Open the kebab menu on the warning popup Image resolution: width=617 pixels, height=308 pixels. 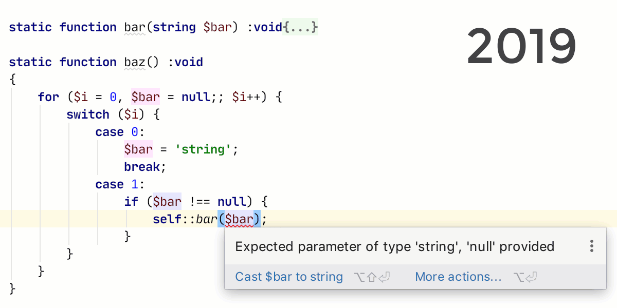pyautogui.click(x=591, y=246)
